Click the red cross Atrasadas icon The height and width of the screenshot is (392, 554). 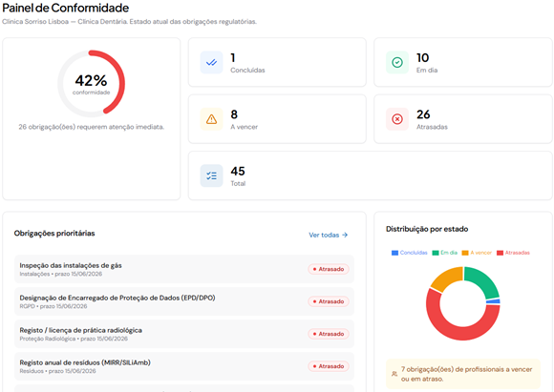click(x=397, y=119)
